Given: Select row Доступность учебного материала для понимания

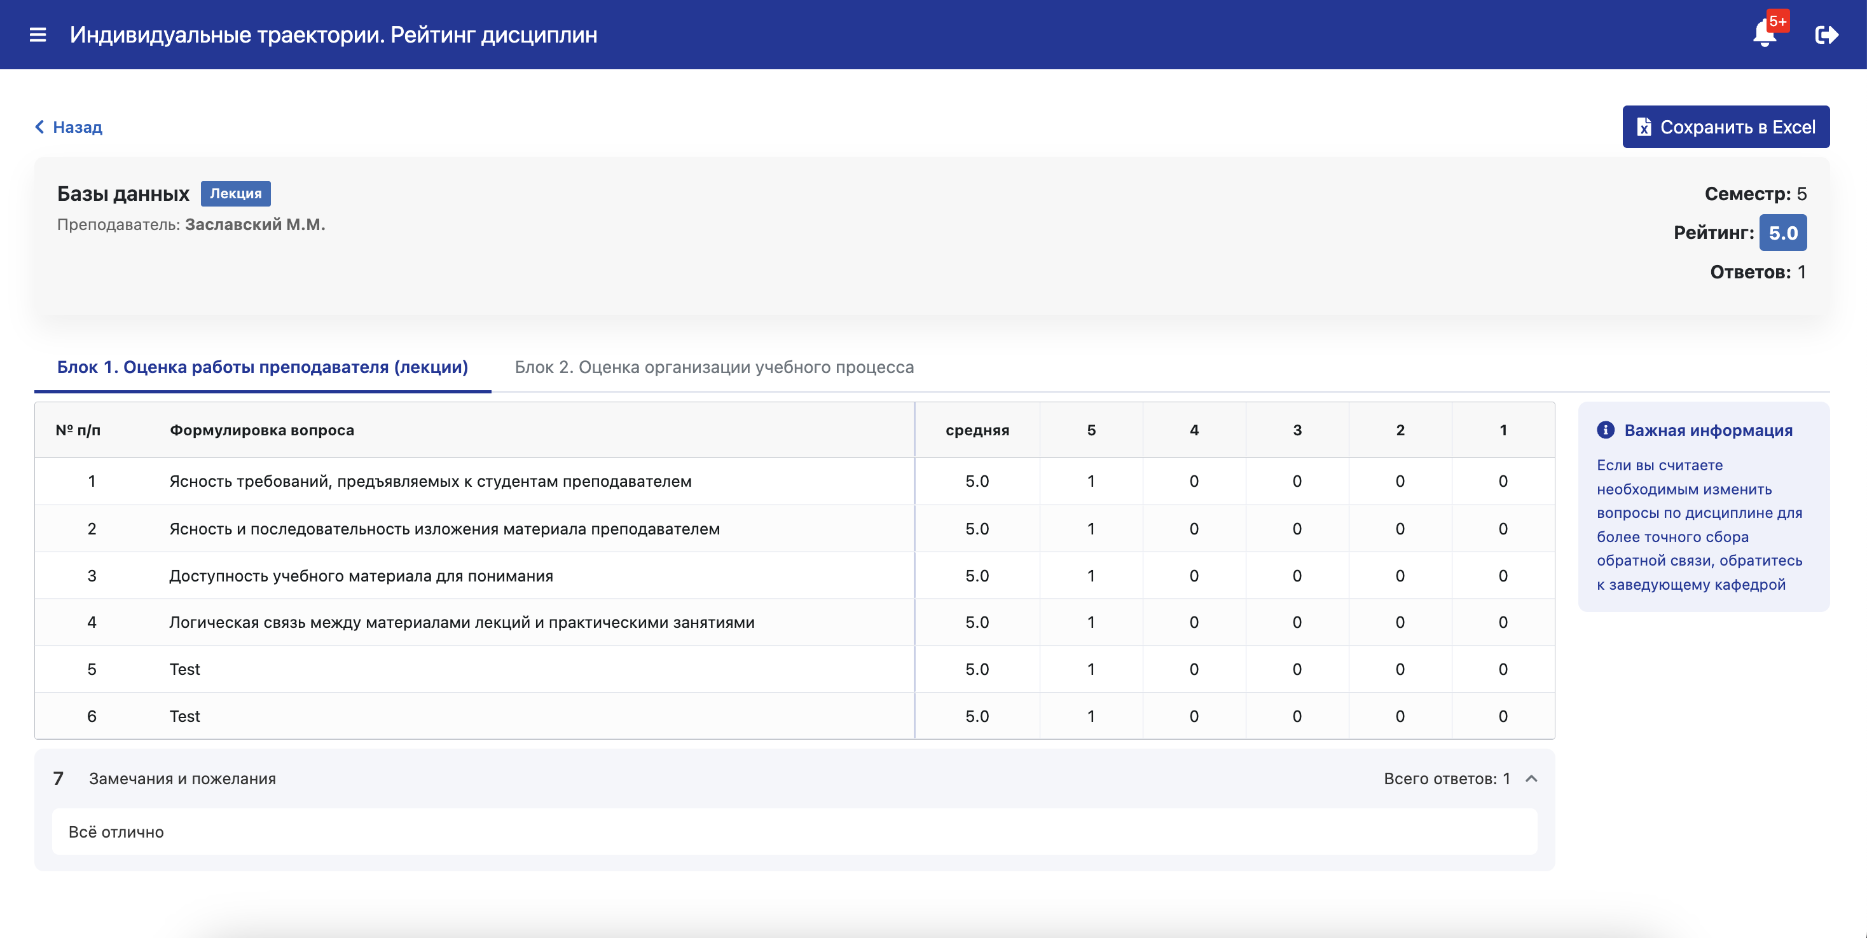Looking at the screenshot, I should (x=794, y=576).
